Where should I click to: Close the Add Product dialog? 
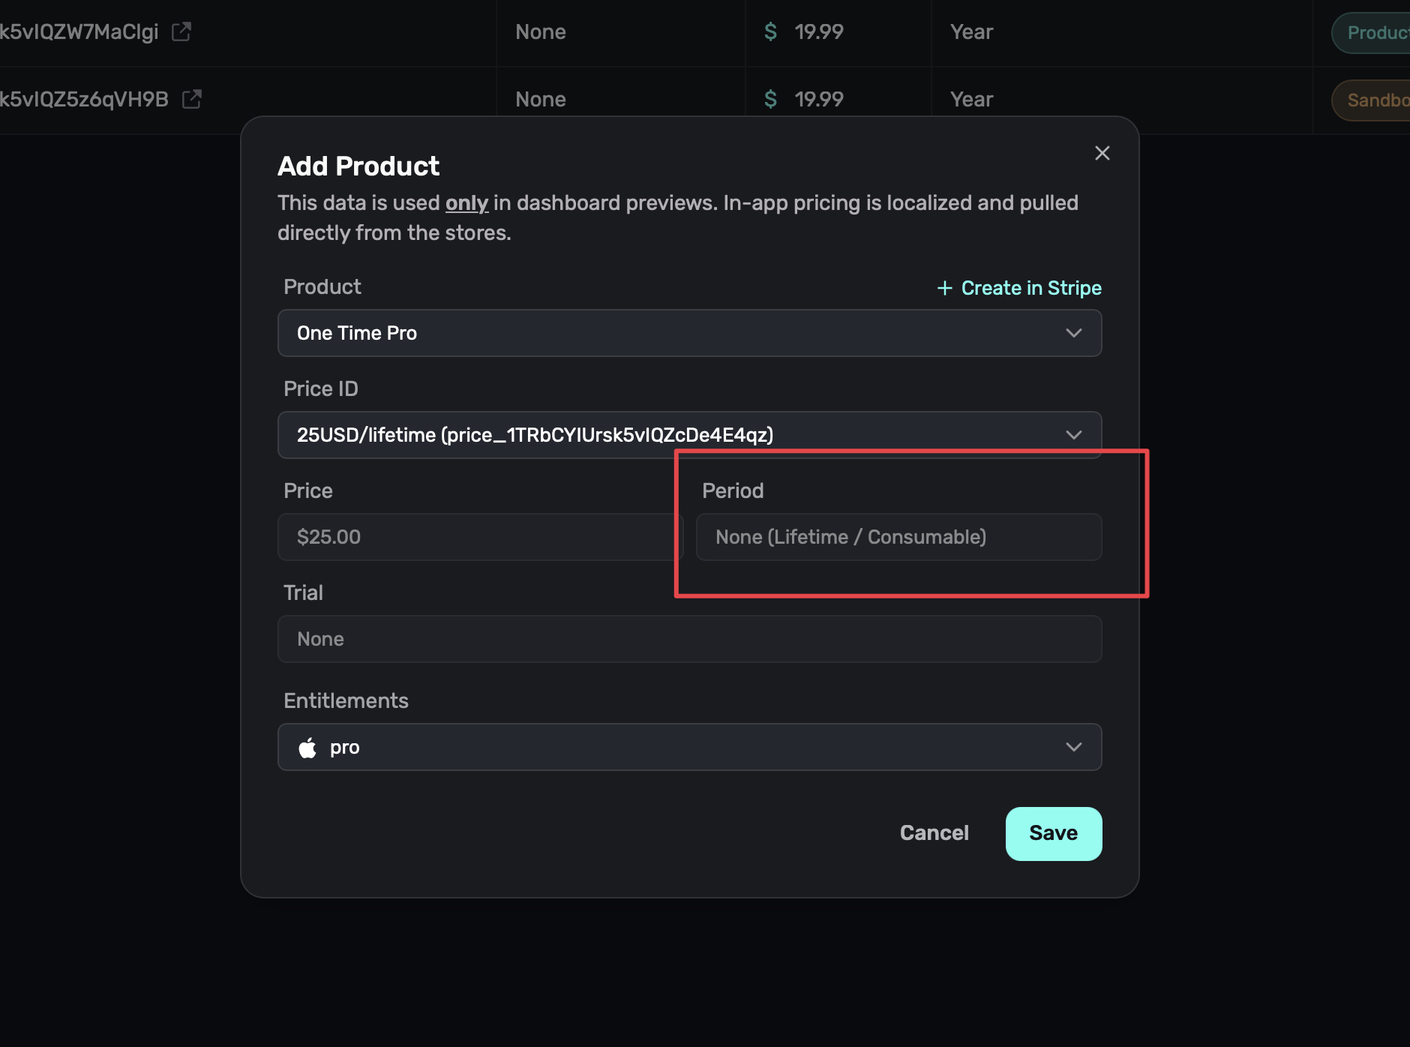pos(1102,153)
